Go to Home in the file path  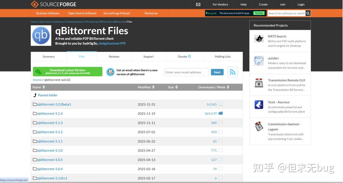(37, 80)
